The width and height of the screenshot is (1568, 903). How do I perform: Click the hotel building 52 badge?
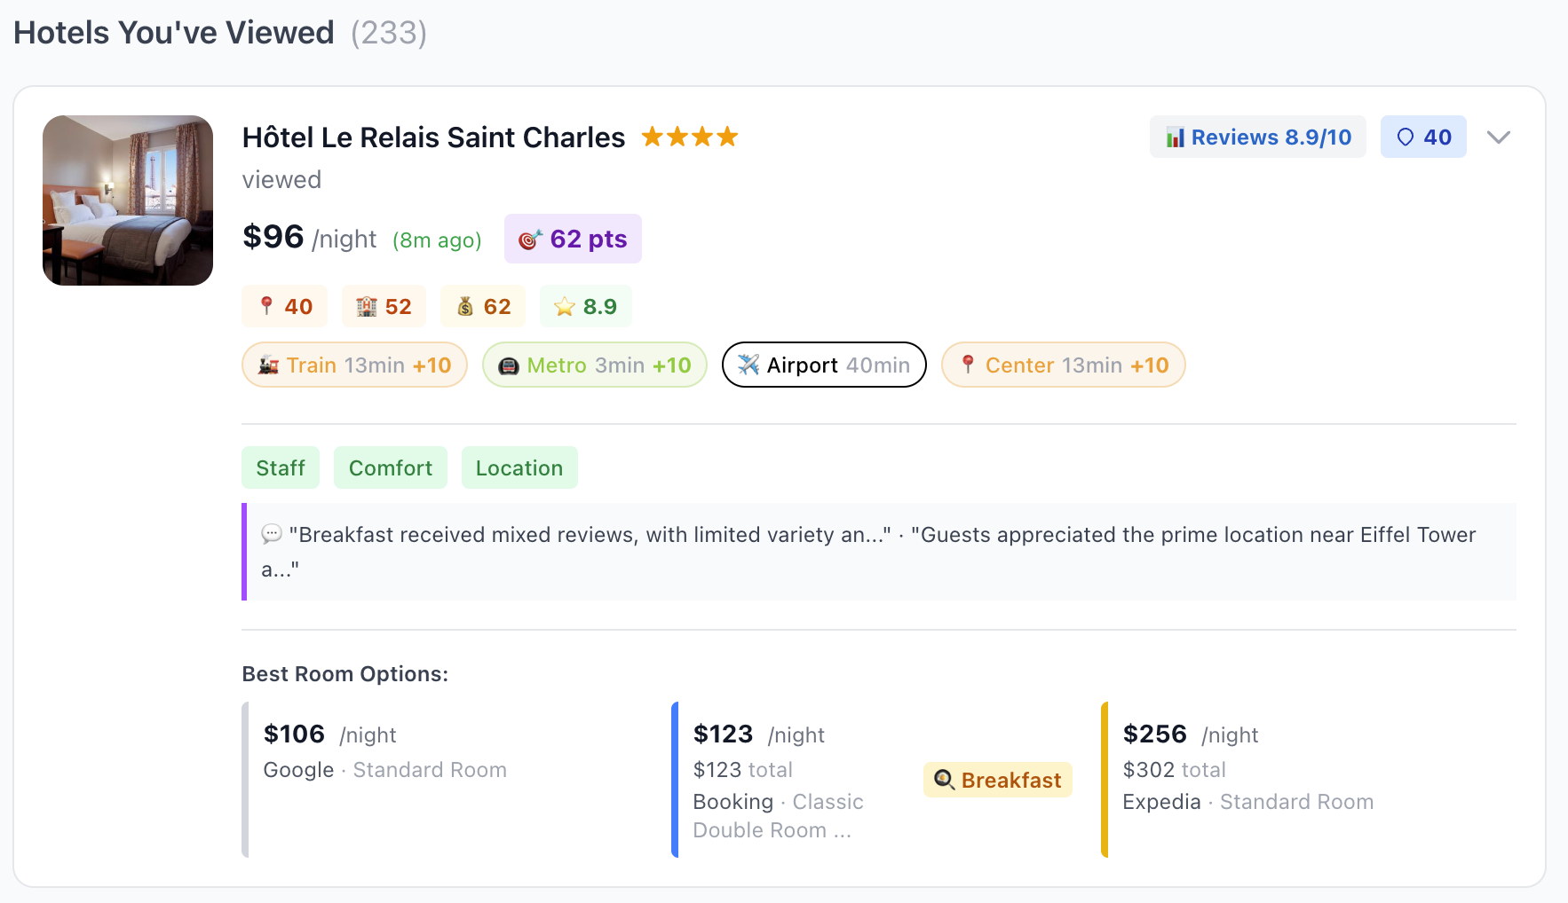point(384,305)
